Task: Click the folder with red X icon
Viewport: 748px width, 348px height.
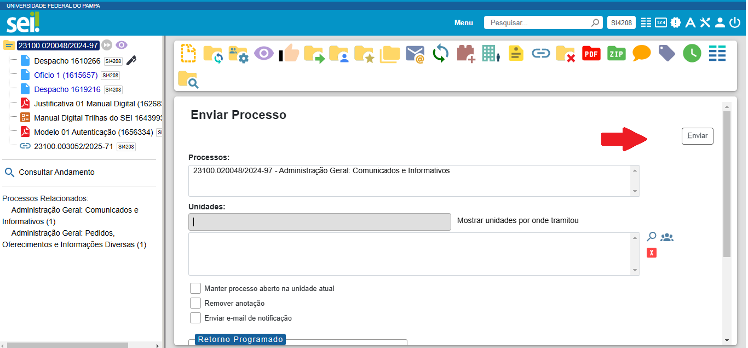Action: (565, 54)
